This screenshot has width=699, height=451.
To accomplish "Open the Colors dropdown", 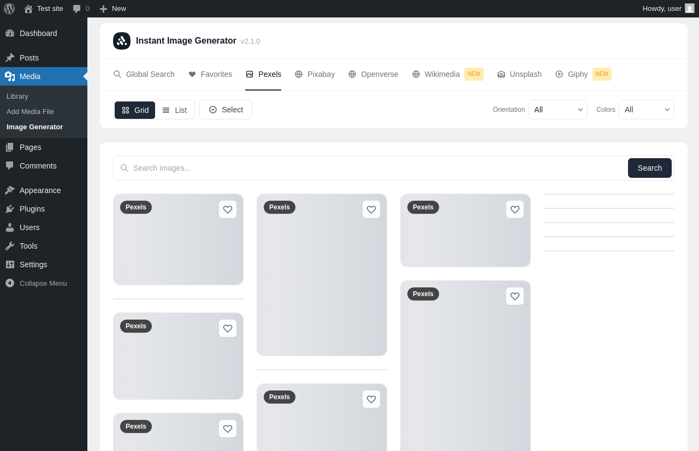I will click(647, 110).
